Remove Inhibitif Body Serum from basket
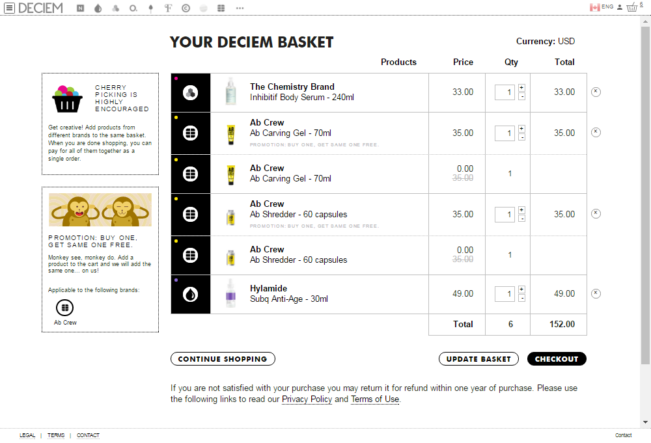Viewport: 651px width, 443px height. [x=596, y=92]
